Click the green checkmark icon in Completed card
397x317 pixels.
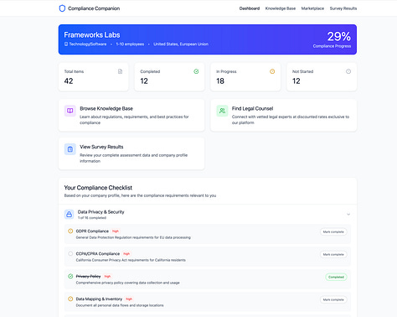(x=196, y=71)
